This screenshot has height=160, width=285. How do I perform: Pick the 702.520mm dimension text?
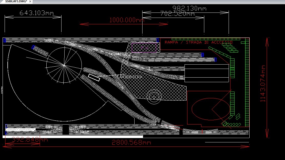[177, 14]
